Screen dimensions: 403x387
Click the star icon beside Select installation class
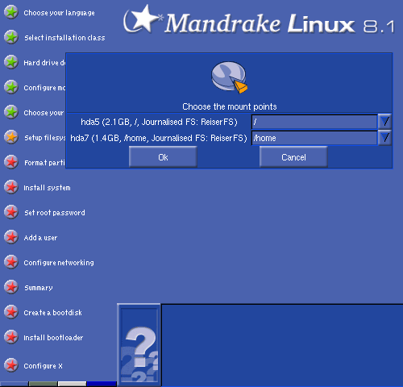click(11, 37)
